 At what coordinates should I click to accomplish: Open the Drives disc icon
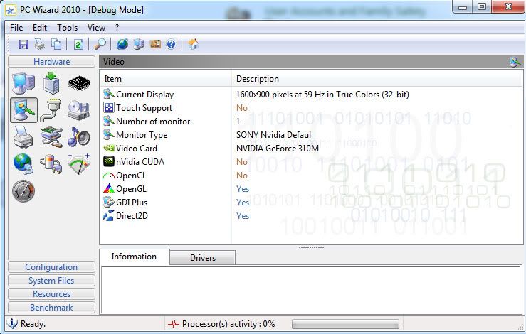pyautogui.click(x=79, y=110)
